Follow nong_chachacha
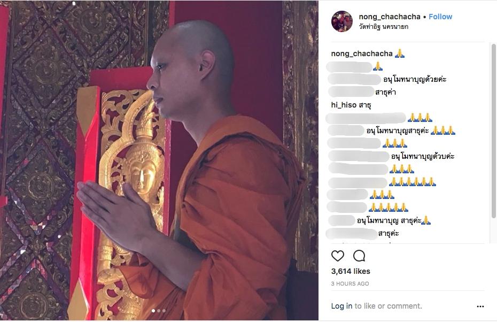 click(x=440, y=17)
